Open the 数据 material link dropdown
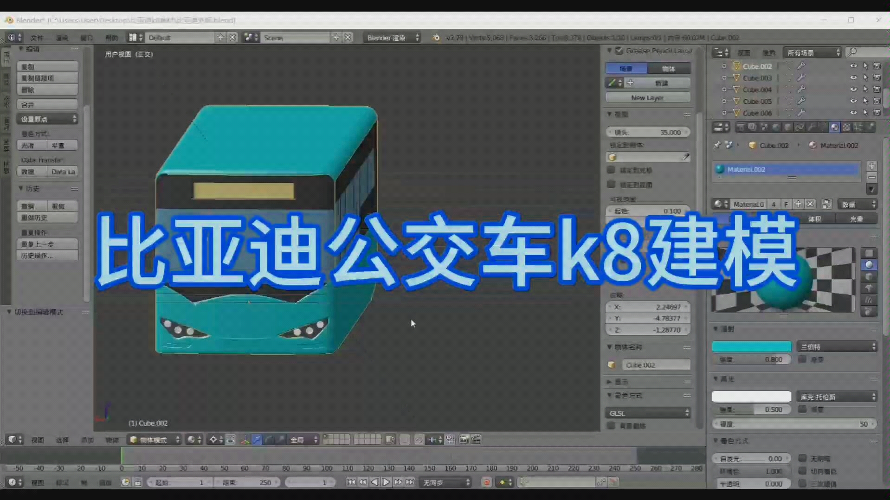This screenshot has width=890, height=500. (858, 204)
